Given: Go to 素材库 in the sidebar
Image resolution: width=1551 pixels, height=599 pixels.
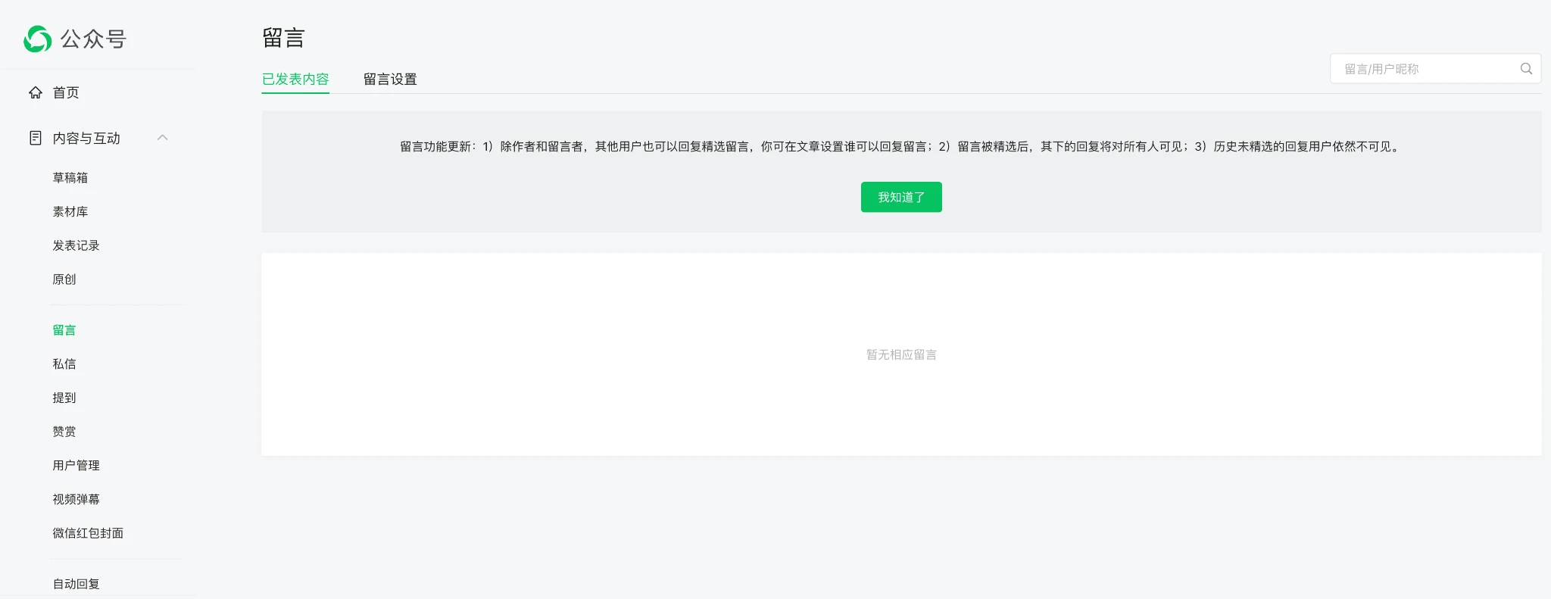Looking at the screenshot, I should [x=70, y=212].
